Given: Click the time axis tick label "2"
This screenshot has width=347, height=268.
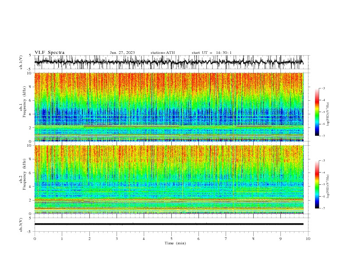Looking at the screenshot, I should tap(89, 239).
